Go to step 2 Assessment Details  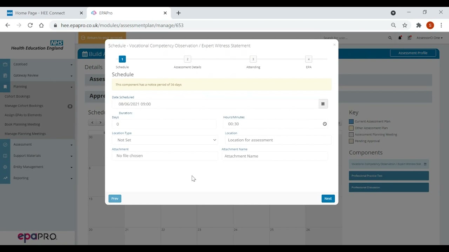tap(188, 59)
